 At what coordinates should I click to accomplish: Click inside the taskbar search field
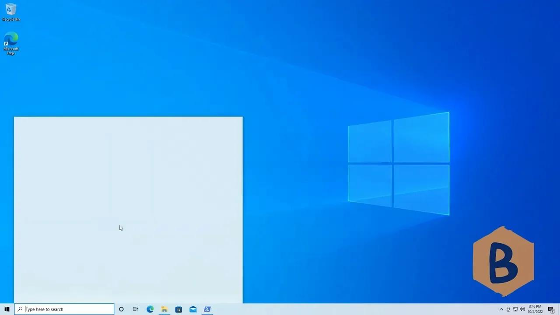(63, 309)
